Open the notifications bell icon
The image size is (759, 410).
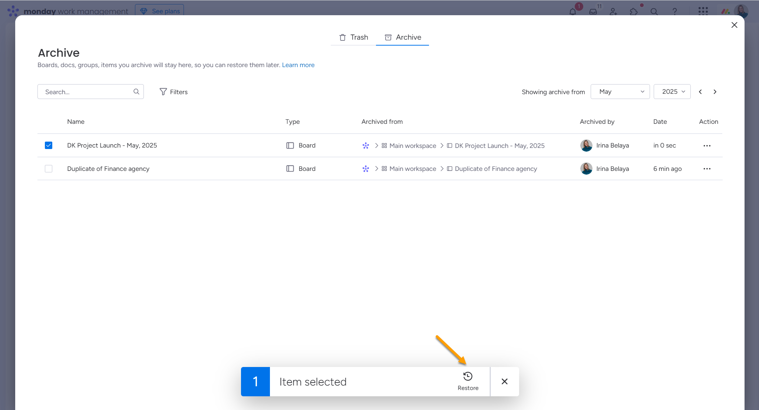[x=573, y=11]
